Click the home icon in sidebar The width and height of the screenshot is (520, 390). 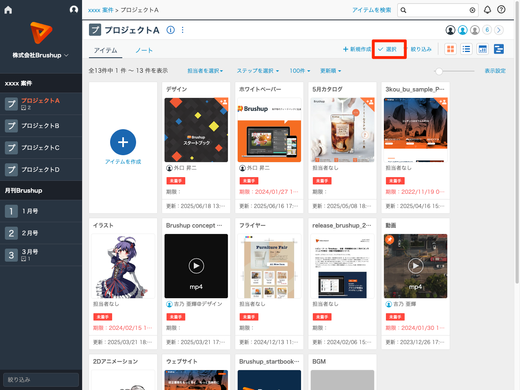(x=8, y=10)
